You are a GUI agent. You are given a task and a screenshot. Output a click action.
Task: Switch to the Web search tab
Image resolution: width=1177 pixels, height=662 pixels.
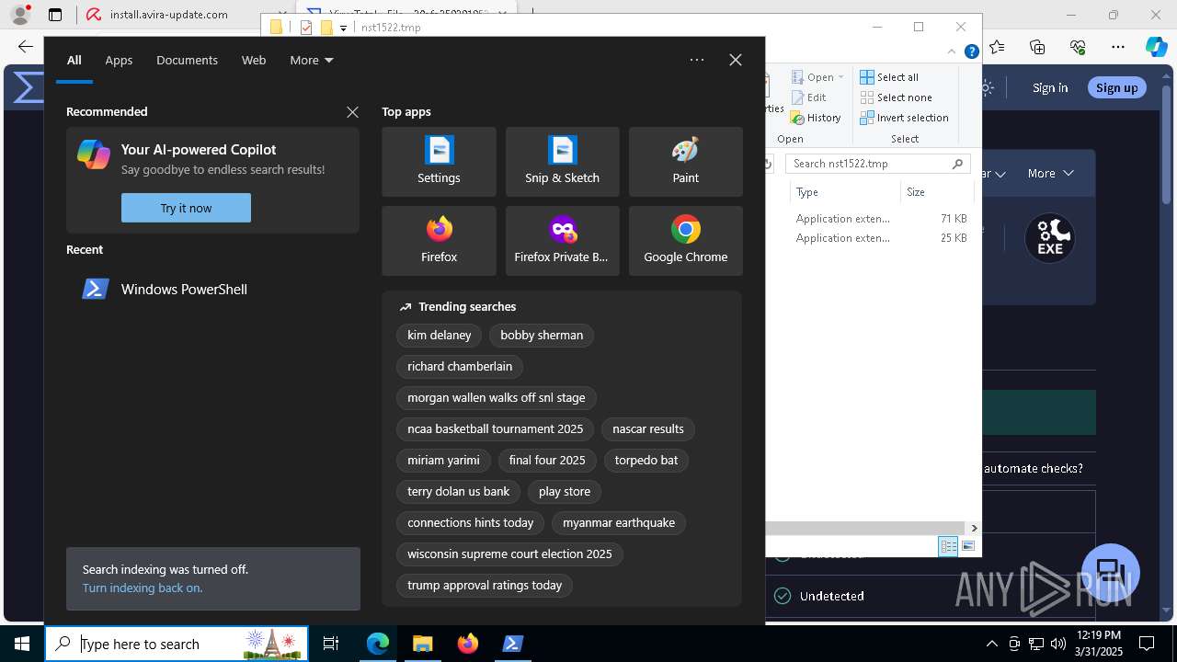click(254, 60)
